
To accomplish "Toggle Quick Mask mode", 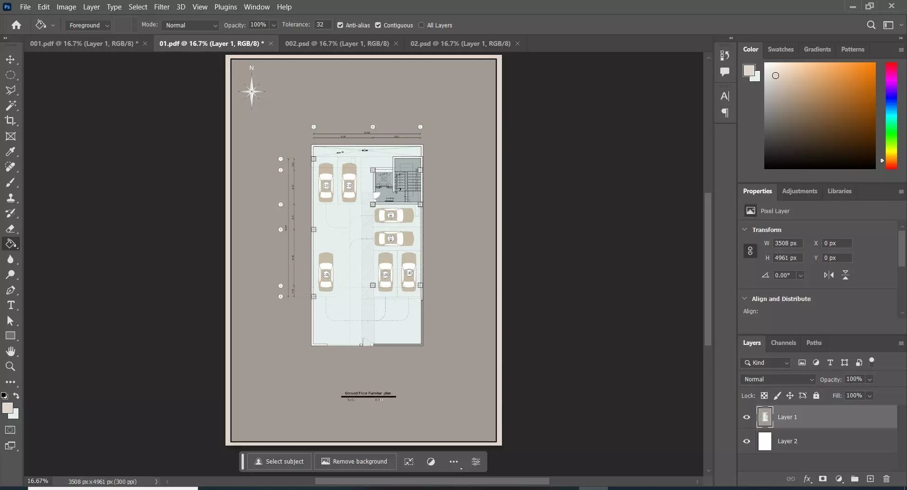I will coord(10,430).
